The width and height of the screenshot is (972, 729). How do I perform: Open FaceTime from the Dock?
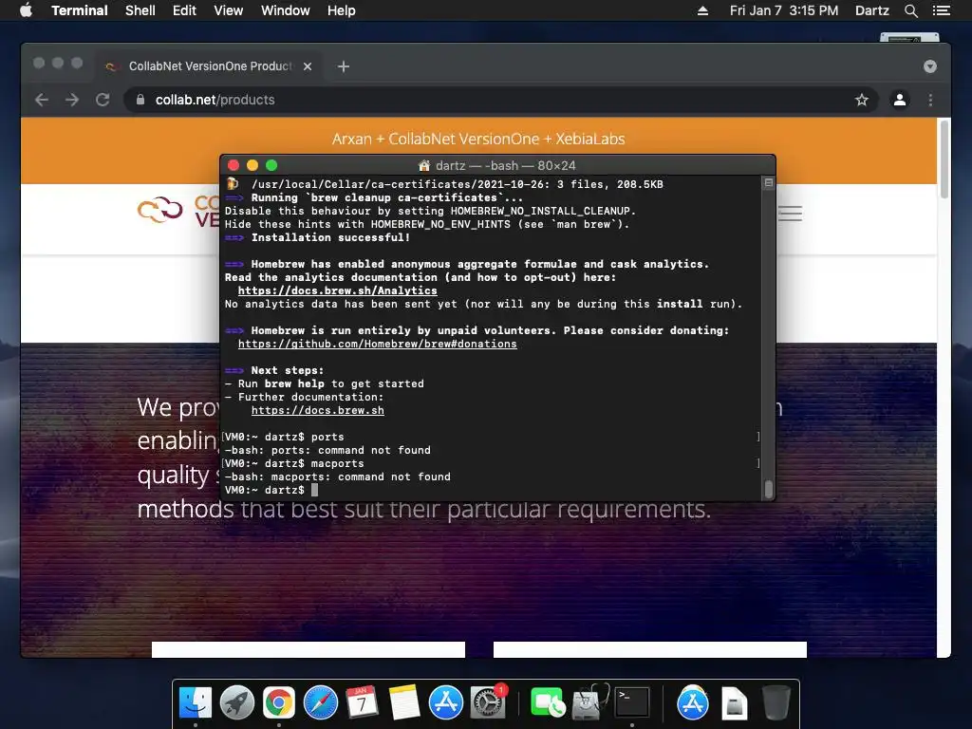(x=548, y=703)
